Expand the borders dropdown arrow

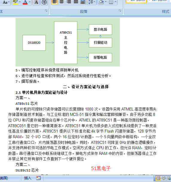coord(116,2)
